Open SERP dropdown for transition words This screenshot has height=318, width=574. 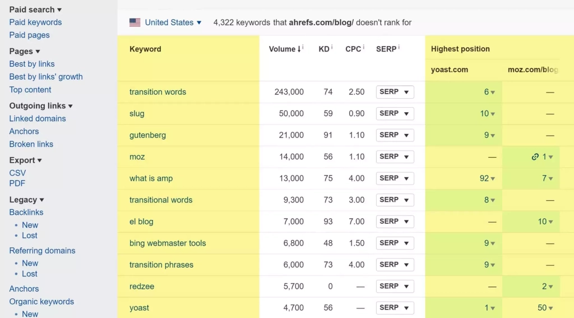395,92
